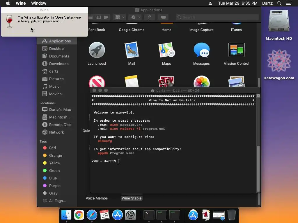Open Spotlight search in the menu bar

point(279,3)
